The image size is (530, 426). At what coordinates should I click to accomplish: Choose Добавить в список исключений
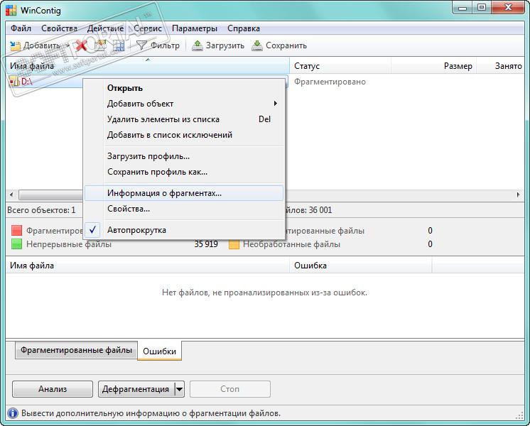(x=184, y=134)
